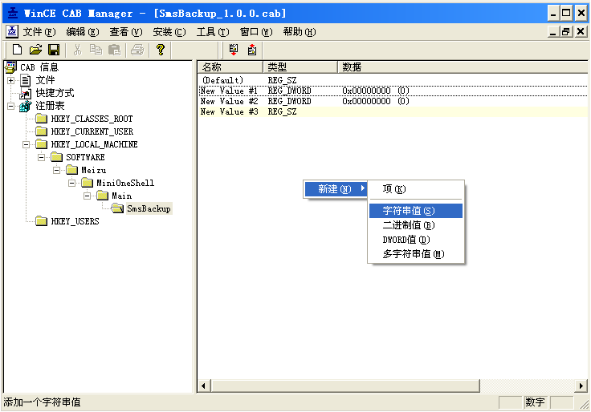Open the 工具(T) menu
The height and width of the screenshot is (412, 591).
213,32
